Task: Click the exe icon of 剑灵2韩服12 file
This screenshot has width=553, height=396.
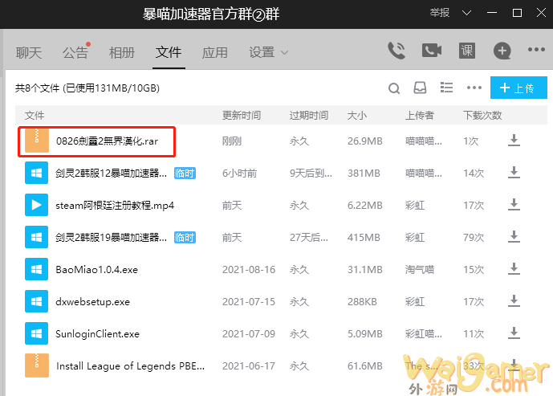Action: pyautogui.click(x=36, y=173)
